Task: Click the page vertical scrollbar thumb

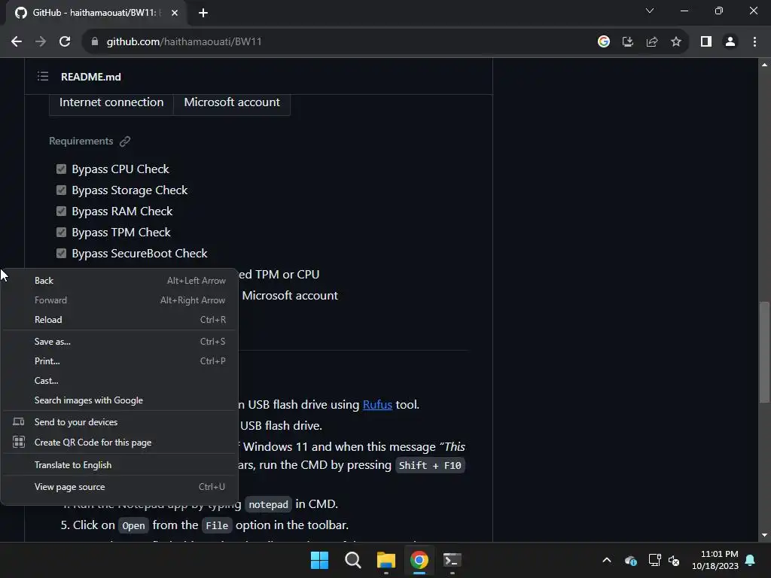Action: coord(764,352)
